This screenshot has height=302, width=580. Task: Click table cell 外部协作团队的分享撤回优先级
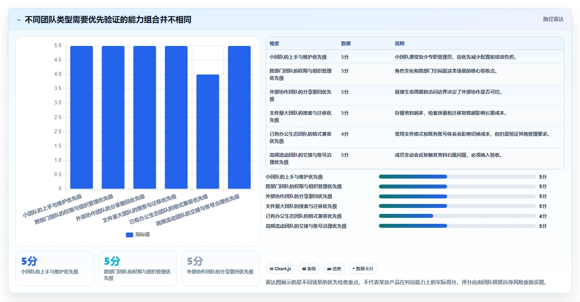pyautogui.click(x=300, y=96)
